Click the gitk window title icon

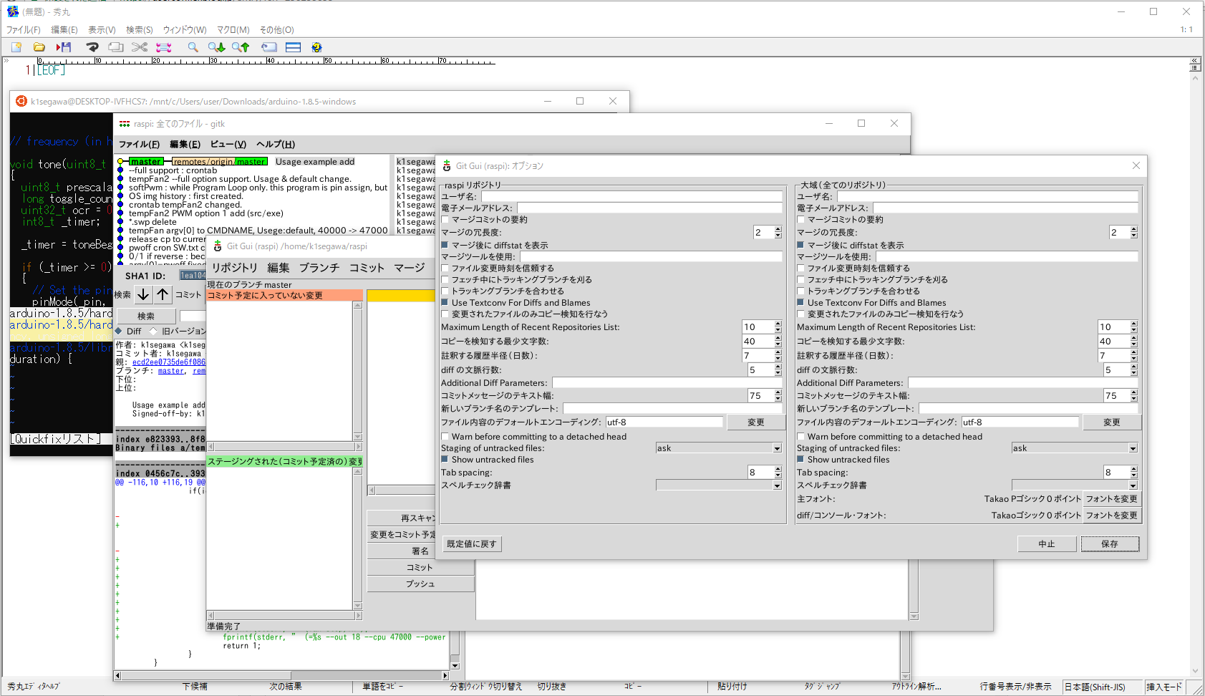click(125, 124)
